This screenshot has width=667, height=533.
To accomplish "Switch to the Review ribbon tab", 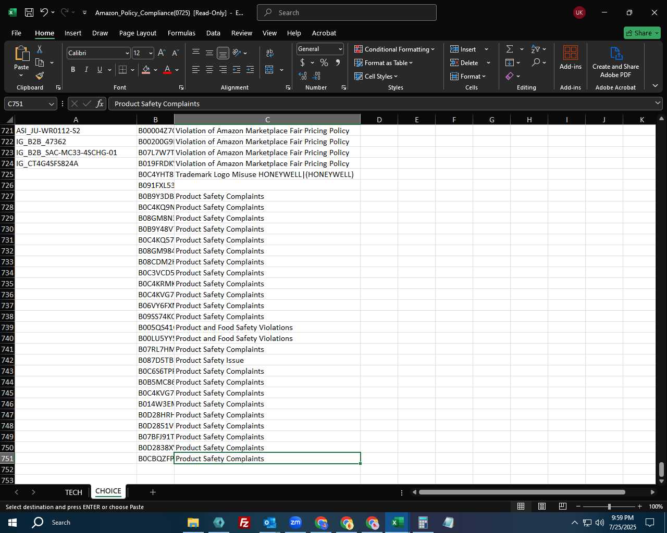I will point(242,33).
